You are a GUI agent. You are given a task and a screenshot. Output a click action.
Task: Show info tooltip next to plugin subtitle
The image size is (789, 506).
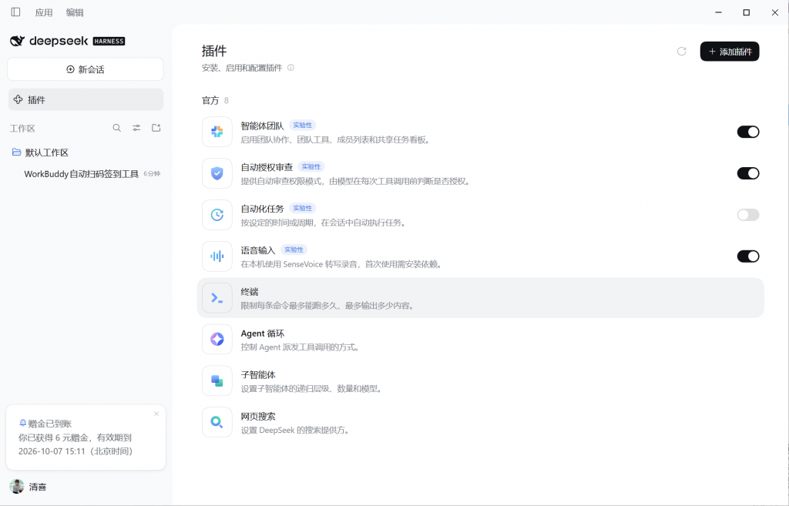click(290, 68)
